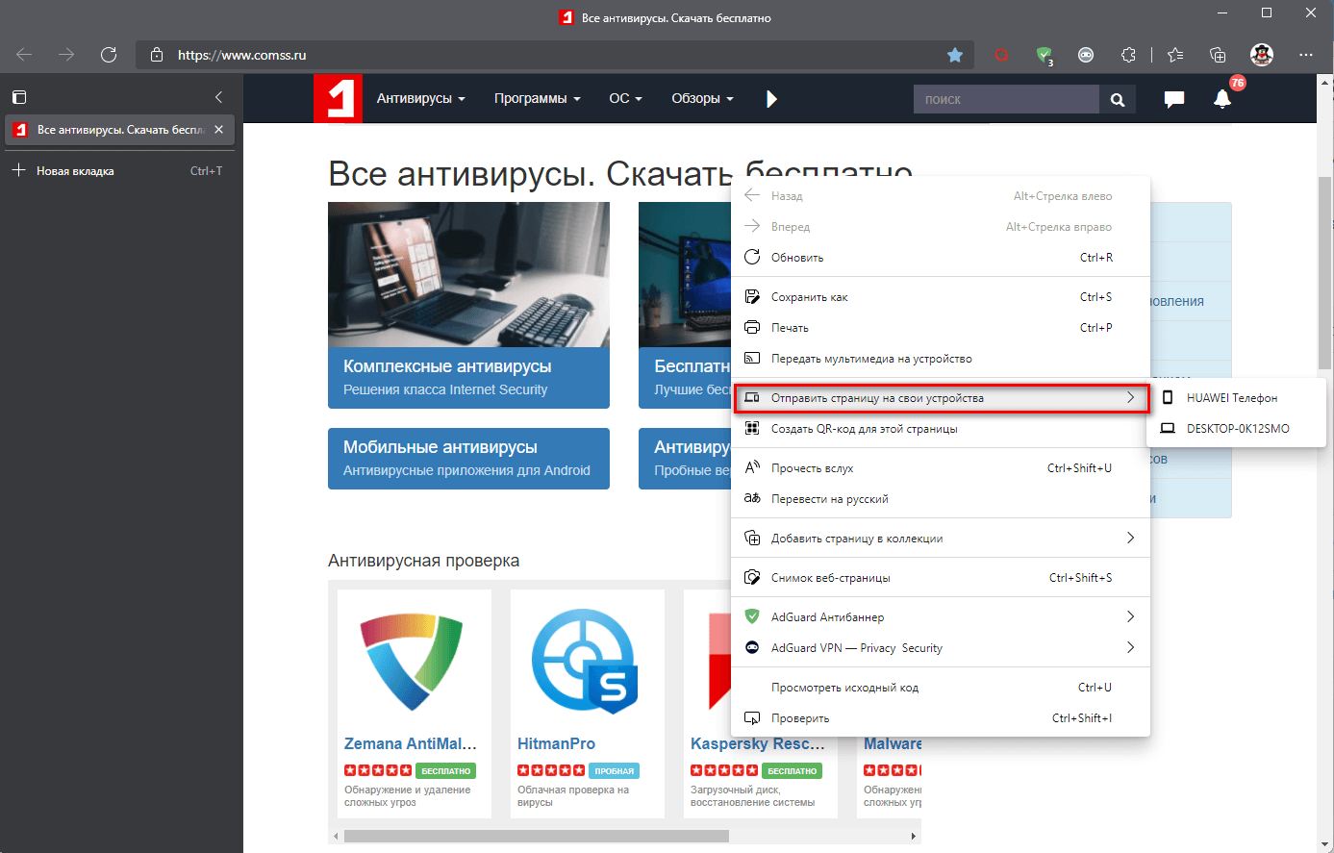Open the 'Zemana AntiMal...' title link
The image size is (1334, 853).
[x=411, y=743]
